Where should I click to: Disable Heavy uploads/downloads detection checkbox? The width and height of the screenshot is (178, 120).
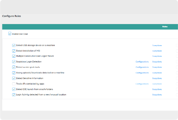[x=14, y=73]
